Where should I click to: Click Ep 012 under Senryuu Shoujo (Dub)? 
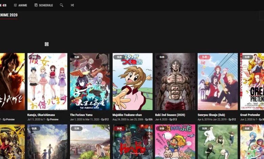tap(232, 119)
